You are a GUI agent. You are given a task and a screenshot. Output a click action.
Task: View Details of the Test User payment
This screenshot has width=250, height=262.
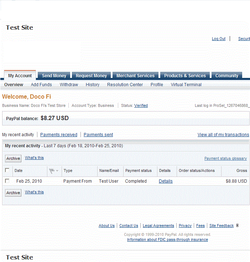click(x=166, y=181)
